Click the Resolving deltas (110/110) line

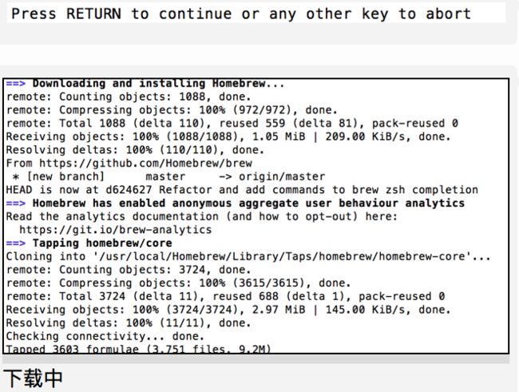(135, 150)
